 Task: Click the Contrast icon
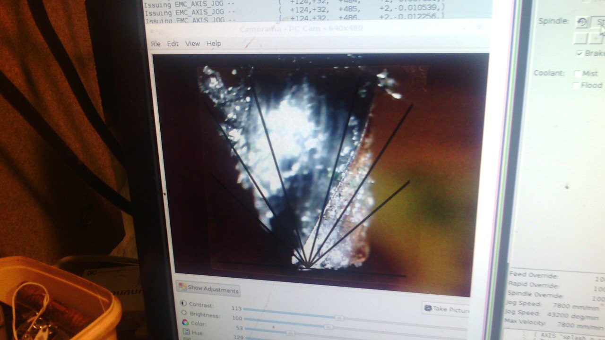tap(184, 304)
